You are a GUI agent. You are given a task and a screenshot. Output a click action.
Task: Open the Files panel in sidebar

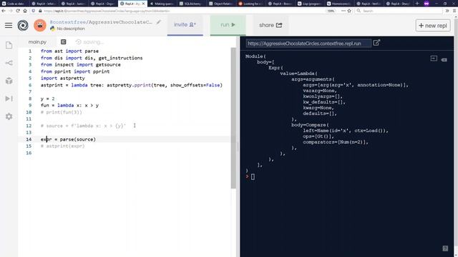9,45
